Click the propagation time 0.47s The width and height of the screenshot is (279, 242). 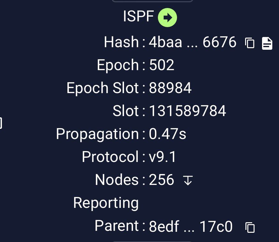[167, 134]
